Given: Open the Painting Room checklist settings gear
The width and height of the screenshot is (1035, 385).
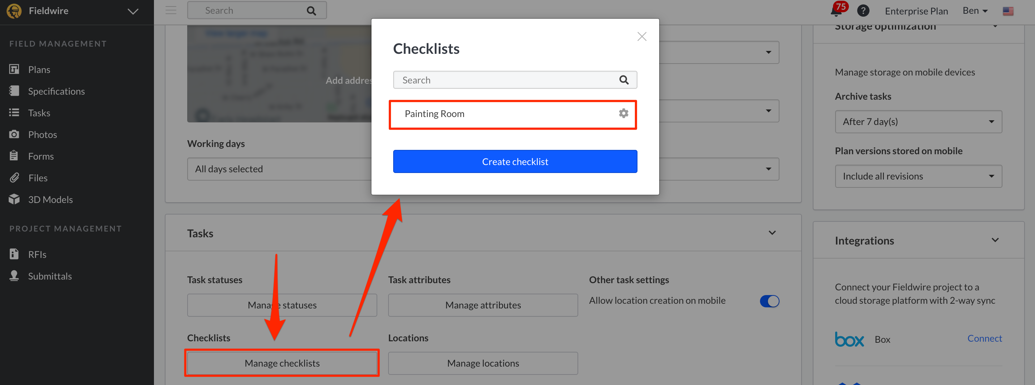Looking at the screenshot, I should (x=623, y=114).
